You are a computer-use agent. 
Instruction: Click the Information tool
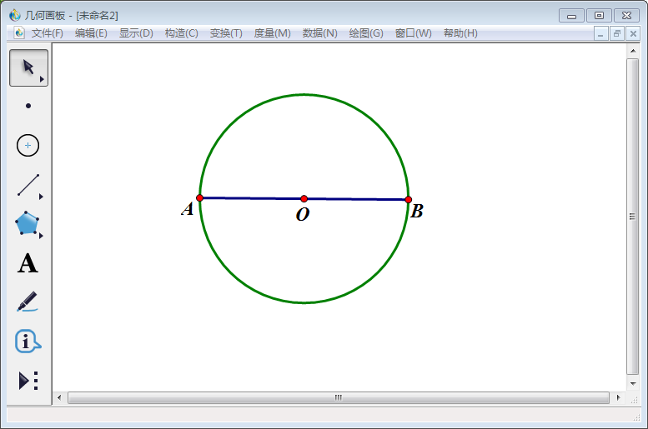coord(28,341)
